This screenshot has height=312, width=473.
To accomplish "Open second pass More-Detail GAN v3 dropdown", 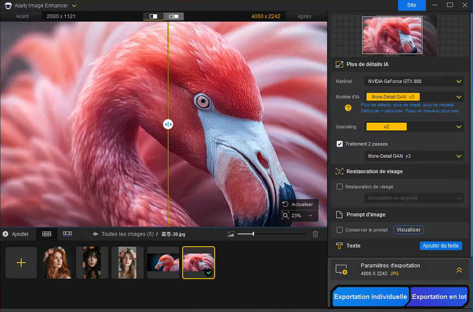I will click(413, 156).
